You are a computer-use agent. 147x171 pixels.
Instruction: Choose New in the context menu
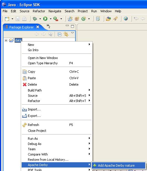(x=57, y=45)
